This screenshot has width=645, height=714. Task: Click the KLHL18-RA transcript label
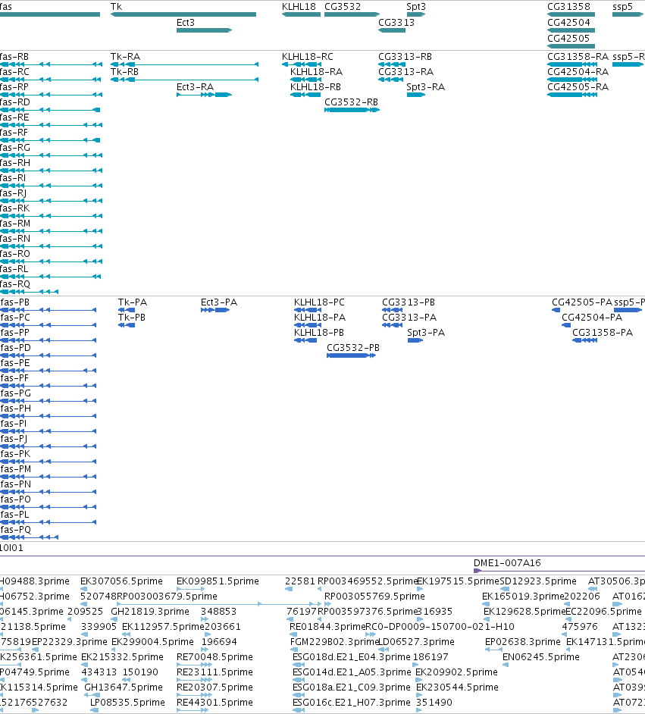316,72
